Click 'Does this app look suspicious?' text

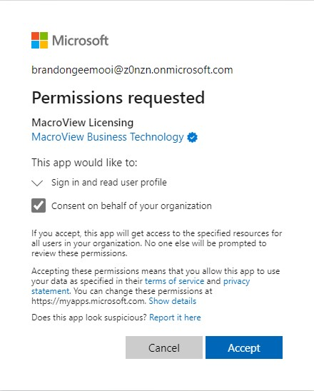(x=89, y=318)
